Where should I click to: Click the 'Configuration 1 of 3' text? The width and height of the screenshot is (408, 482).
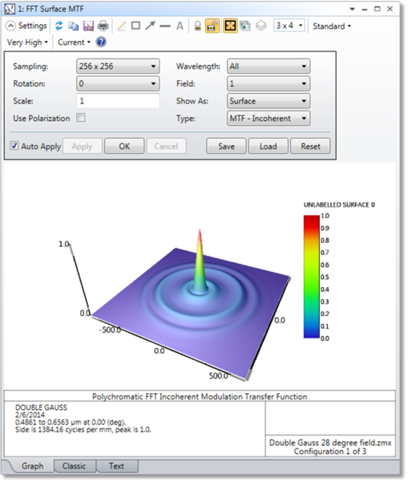pyautogui.click(x=330, y=452)
